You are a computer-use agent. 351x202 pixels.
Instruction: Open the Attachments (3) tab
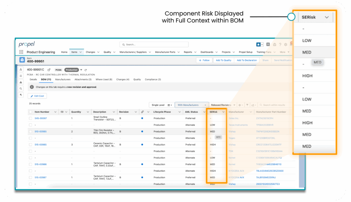point(83,79)
